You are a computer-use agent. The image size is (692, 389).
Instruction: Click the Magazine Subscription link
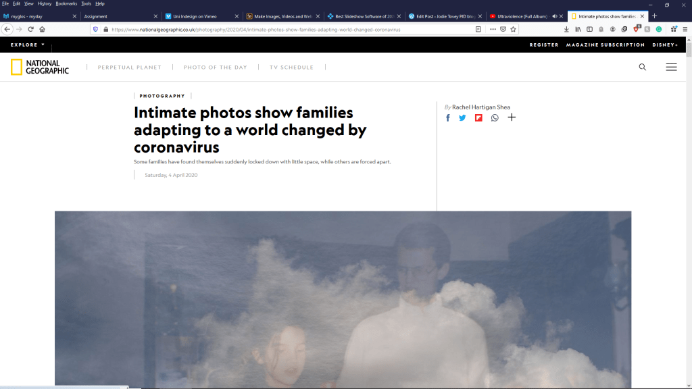pyautogui.click(x=605, y=45)
